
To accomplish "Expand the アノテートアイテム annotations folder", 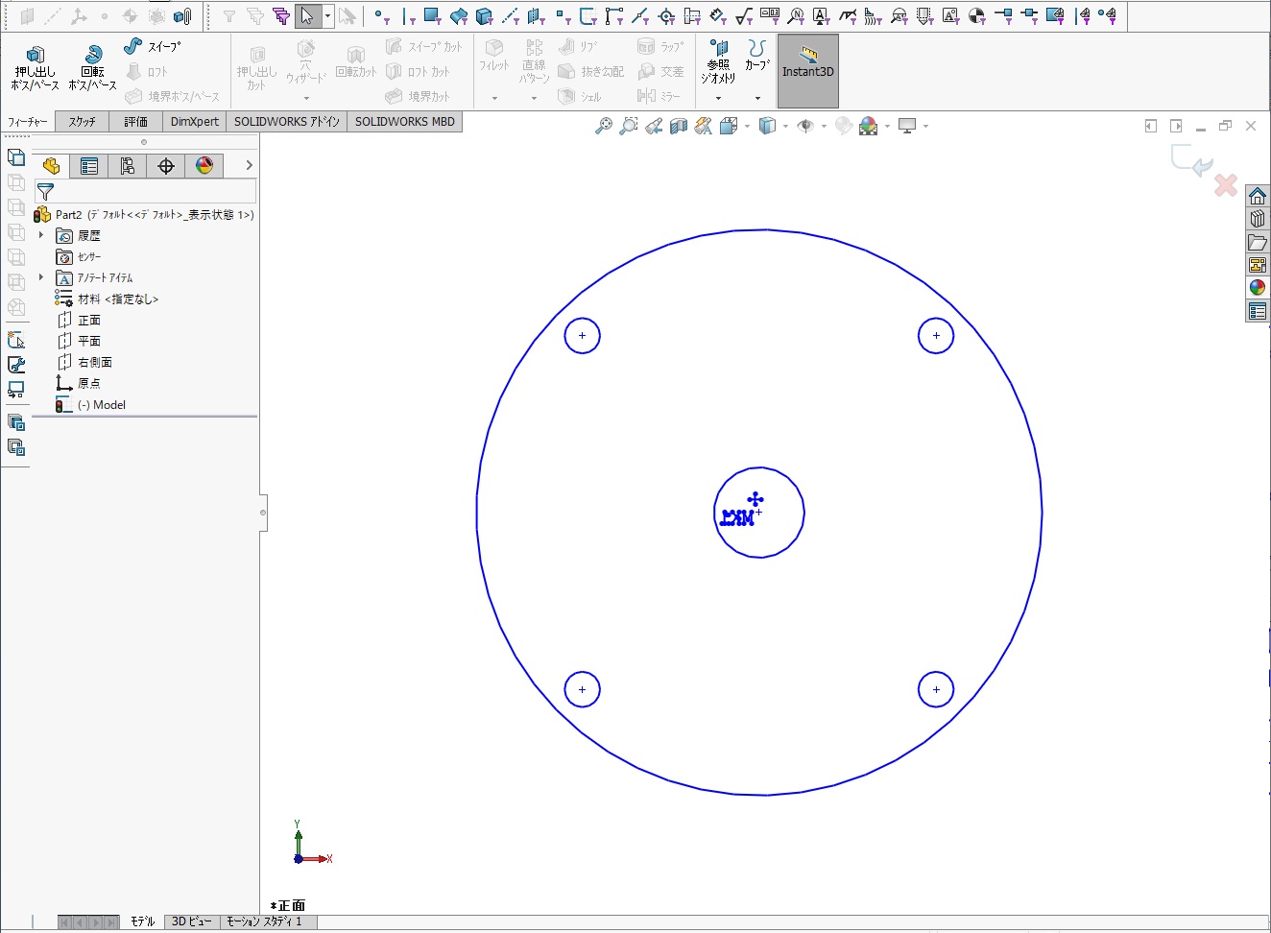I will pyautogui.click(x=41, y=277).
